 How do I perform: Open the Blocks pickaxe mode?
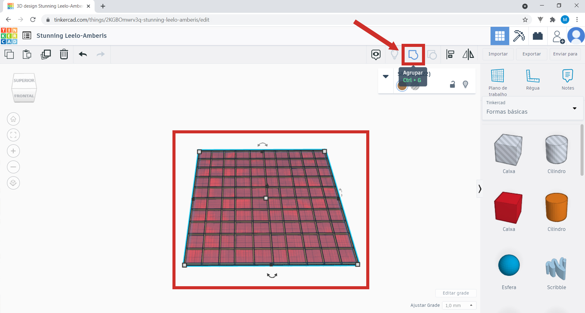tap(519, 36)
